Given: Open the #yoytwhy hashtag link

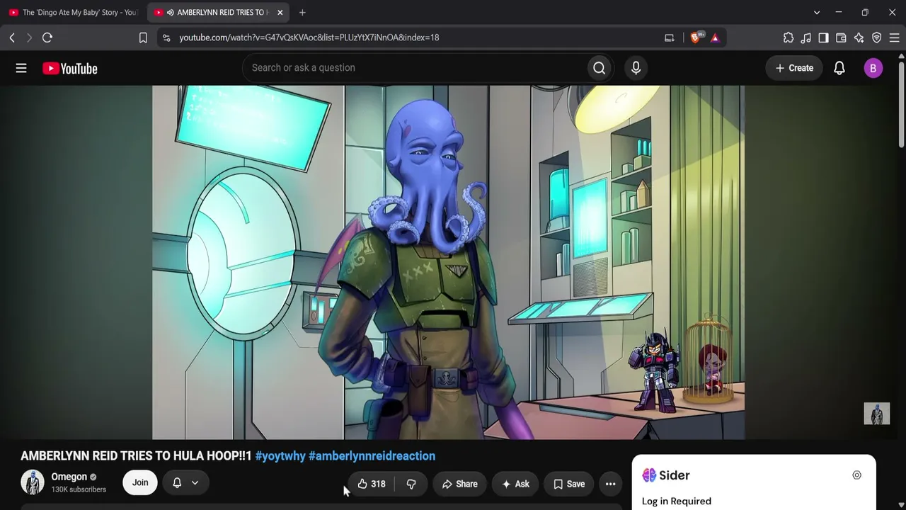Looking at the screenshot, I should coord(280,456).
